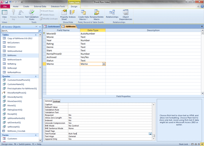Show the Property Sheet
Screen dimensions: 204x146
pyautogui.click(x=64, y=15)
